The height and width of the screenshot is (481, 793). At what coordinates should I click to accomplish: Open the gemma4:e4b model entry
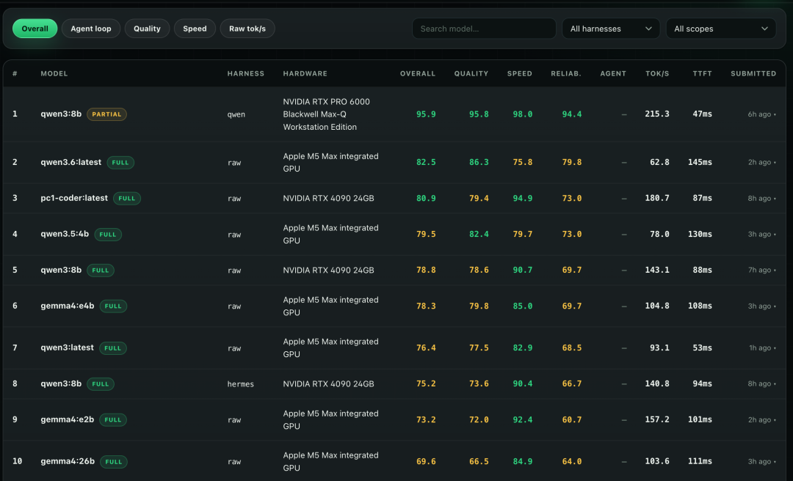[68, 306]
